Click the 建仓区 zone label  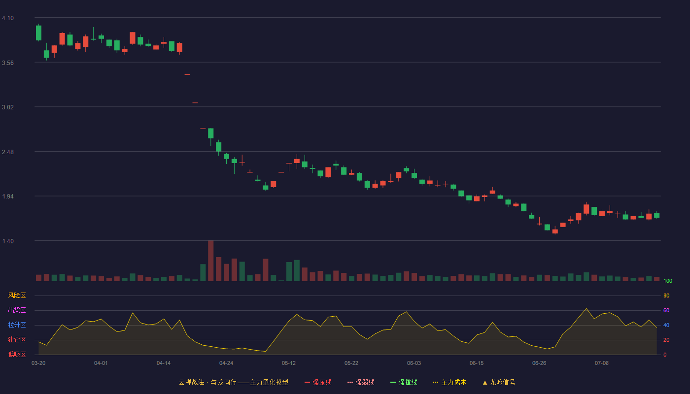tap(17, 340)
